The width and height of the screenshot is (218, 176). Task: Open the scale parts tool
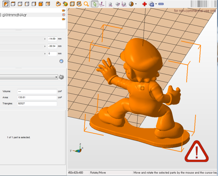124,4
